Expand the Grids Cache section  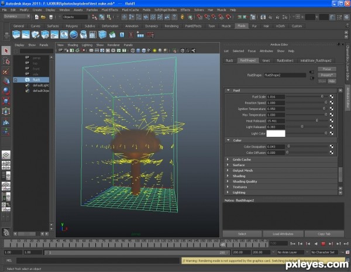tap(228, 159)
